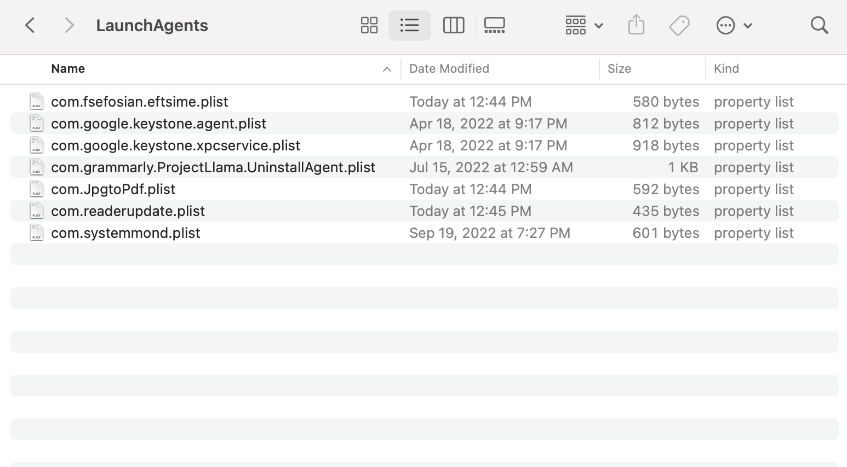
Task: Sort files by Date Modified
Action: point(449,69)
